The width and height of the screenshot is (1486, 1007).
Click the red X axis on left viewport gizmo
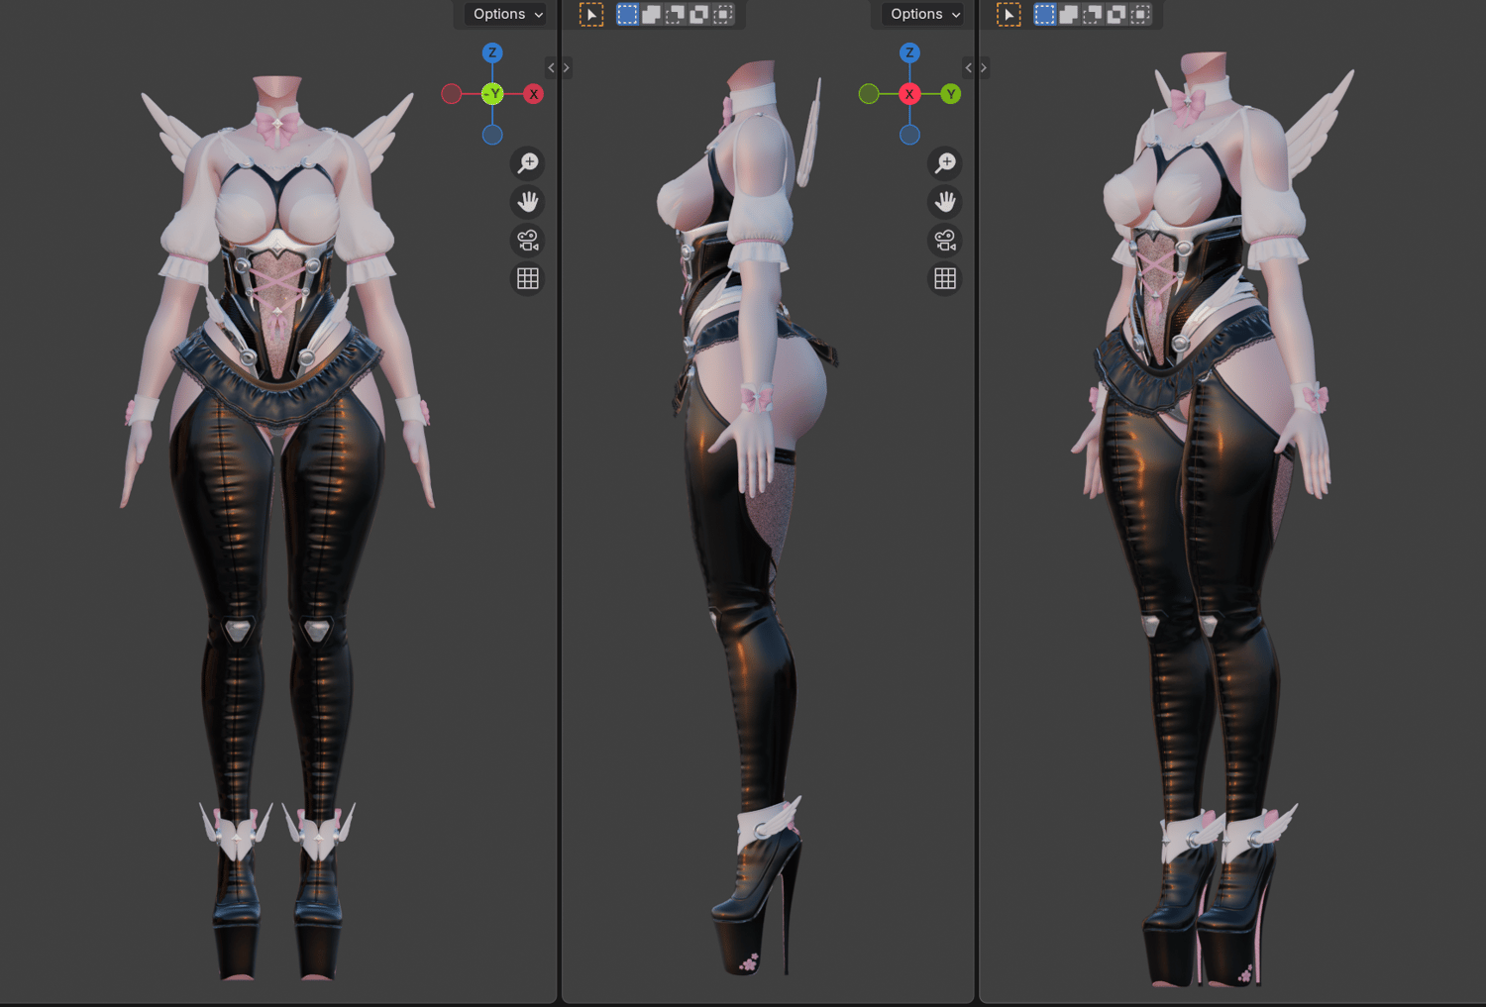(x=533, y=94)
